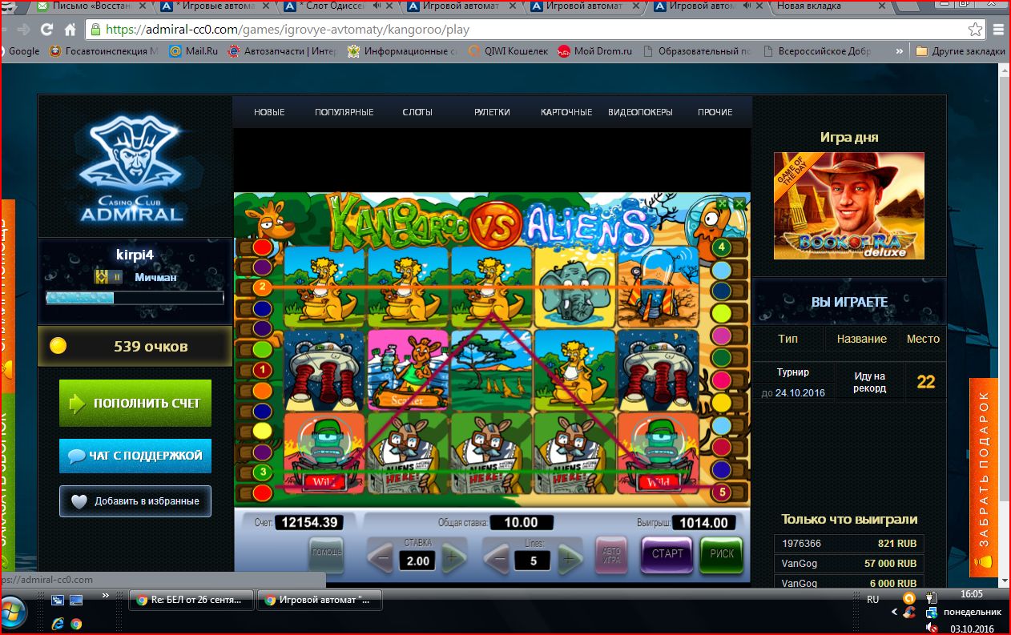This screenshot has height=635, width=1011.
Task: Show hidden tray icons arrow
Action: 895,612
